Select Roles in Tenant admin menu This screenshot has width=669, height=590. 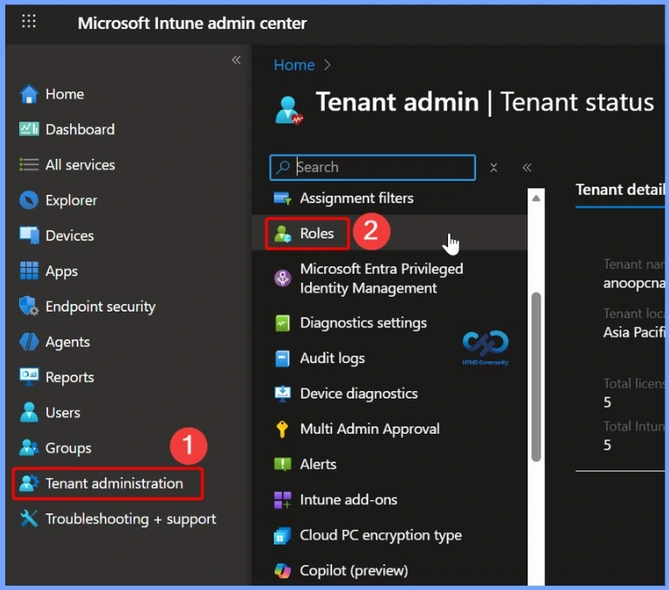pyautogui.click(x=316, y=233)
